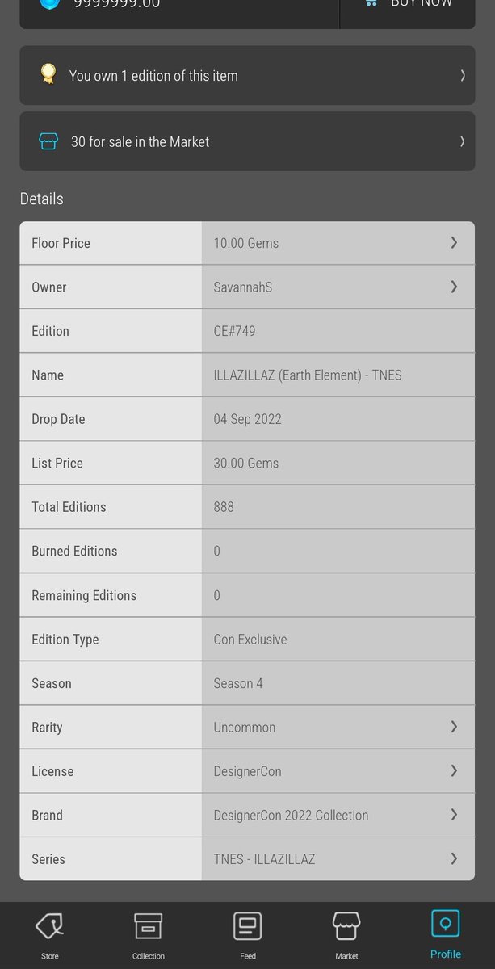This screenshot has height=969, width=495.
Task: Expand the Rarity Uncommon chevron
Action: click(454, 727)
